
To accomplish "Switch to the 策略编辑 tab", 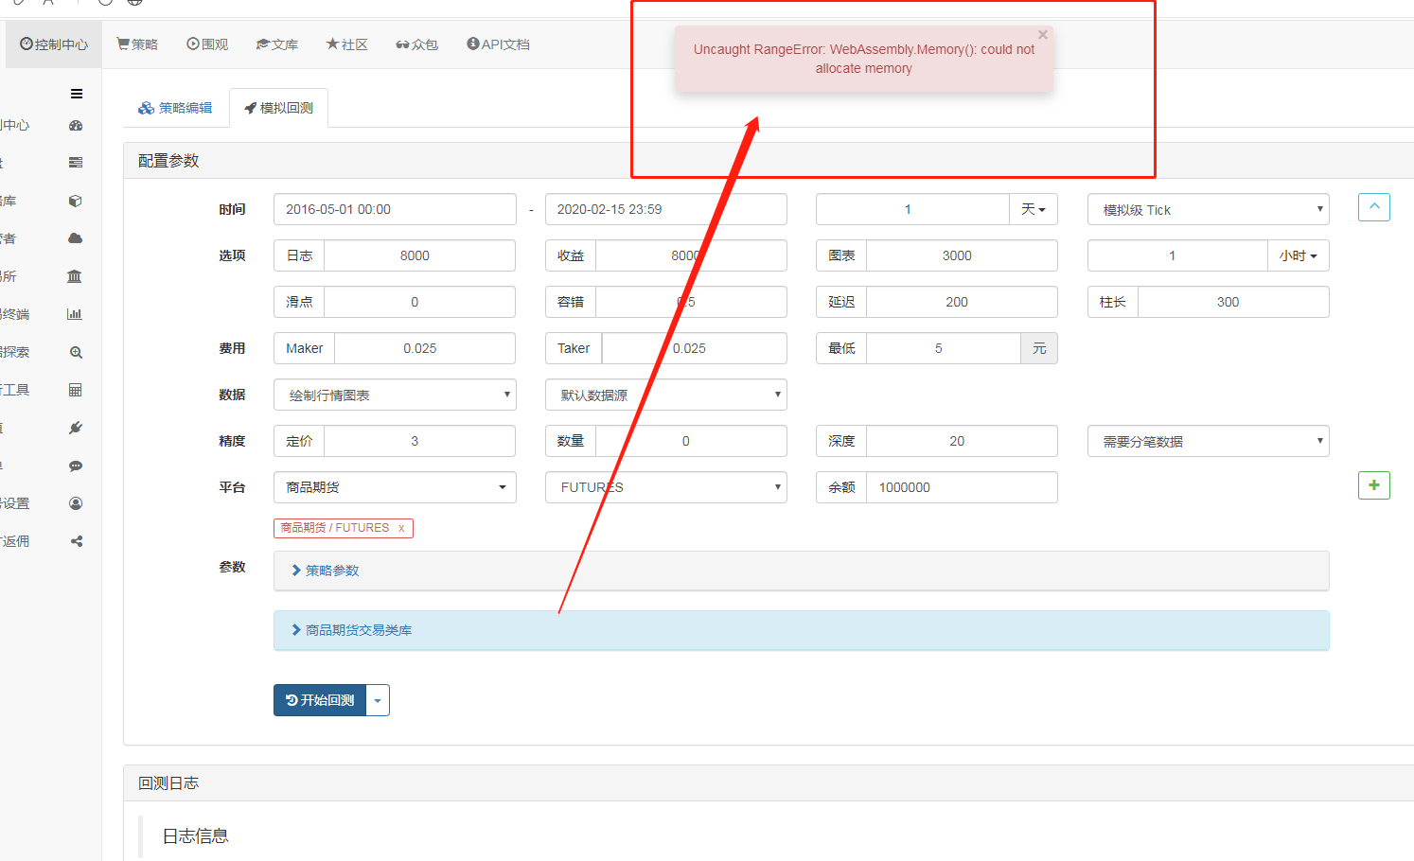I will 176,108.
